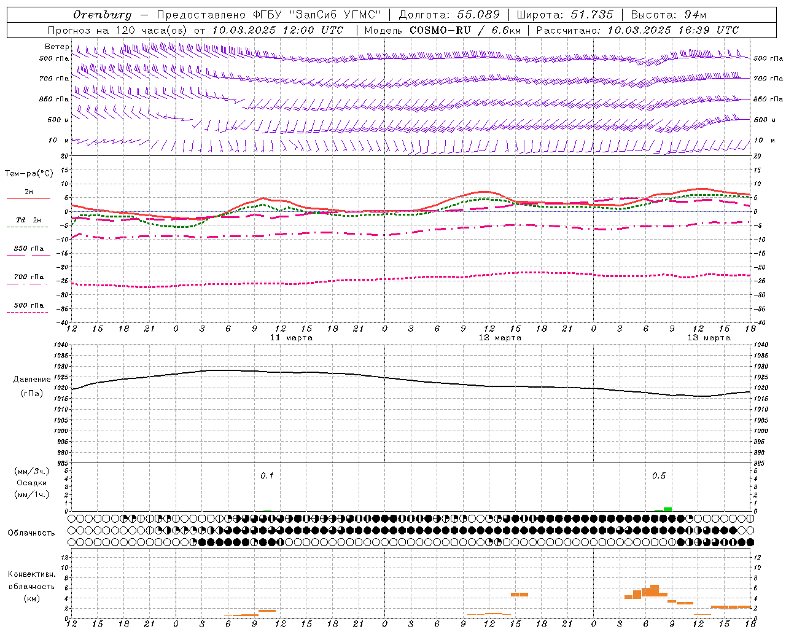This screenshot has width=786, height=629.
Task: Click the 'Долгота: 55.089' longitude value
Action: [449, 15]
